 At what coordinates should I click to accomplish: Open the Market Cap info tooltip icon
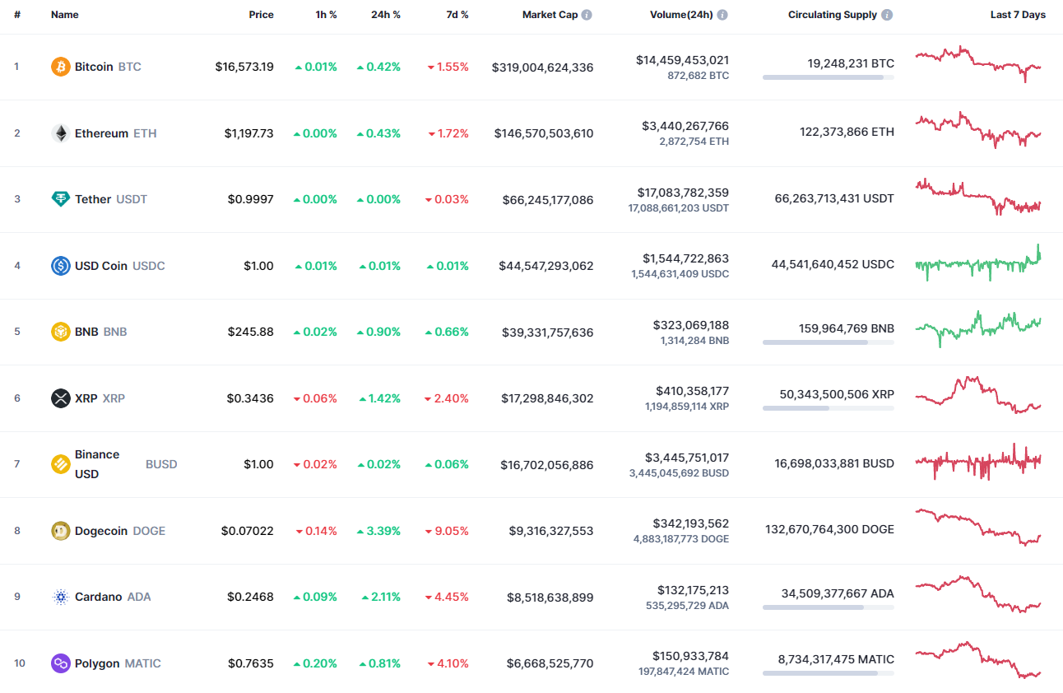[x=587, y=14]
